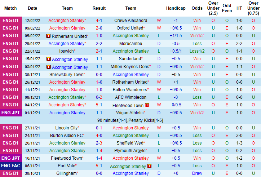This screenshot has width=261, height=177.
Task: Select Plymouth Argyle team link
Action: (x=129, y=151)
